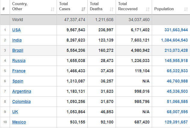
Task: Select World total deaths 1,211,608
Action: [x=104, y=20]
